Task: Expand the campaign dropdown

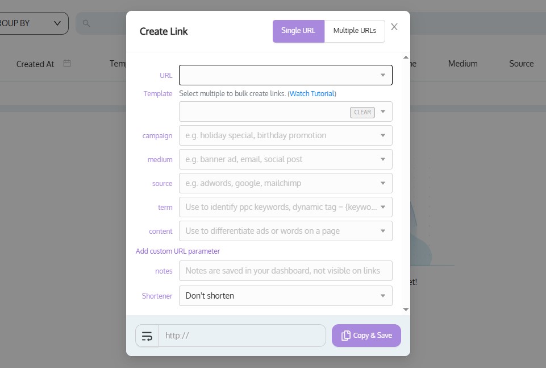Action: (x=383, y=135)
